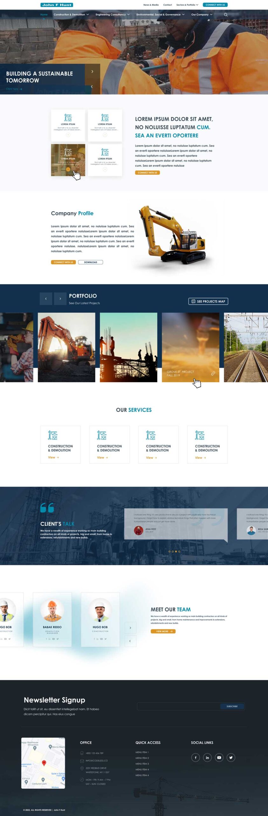
Task: Click the red map marker on the map
Action: pyautogui.click(x=44, y=763)
